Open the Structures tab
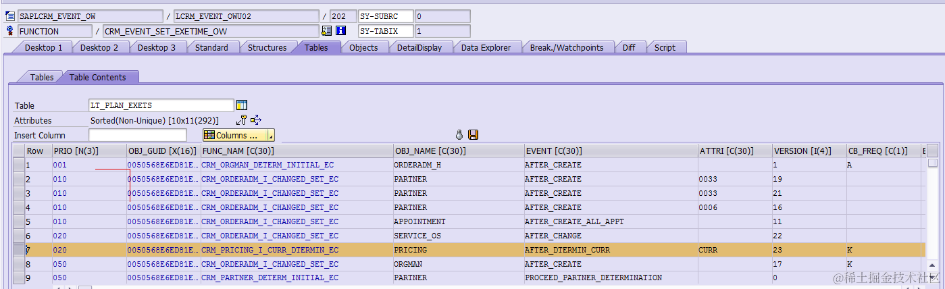Image resolution: width=945 pixels, height=289 pixels. (x=267, y=47)
